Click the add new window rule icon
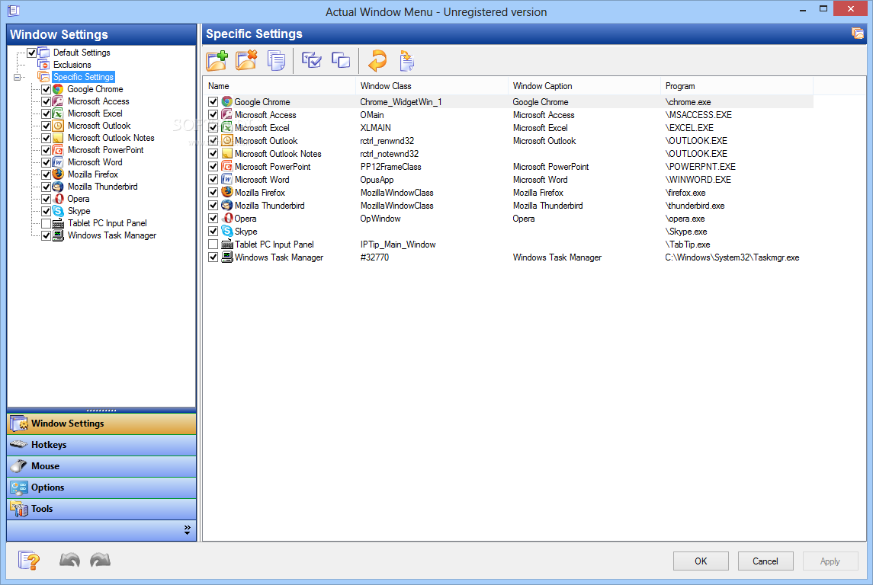Viewport: 873px width, 585px height. 217,60
